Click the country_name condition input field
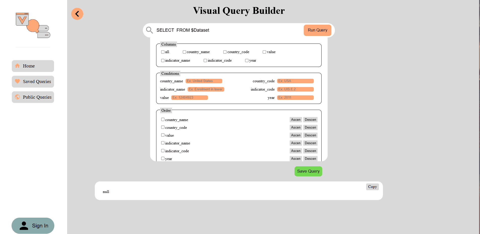Screen dimensions: 480x234 point(204,81)
